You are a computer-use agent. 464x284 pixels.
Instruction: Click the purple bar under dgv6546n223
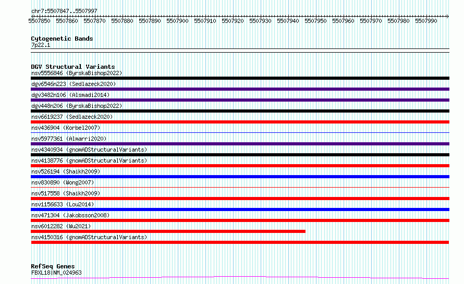click(240, 89)
